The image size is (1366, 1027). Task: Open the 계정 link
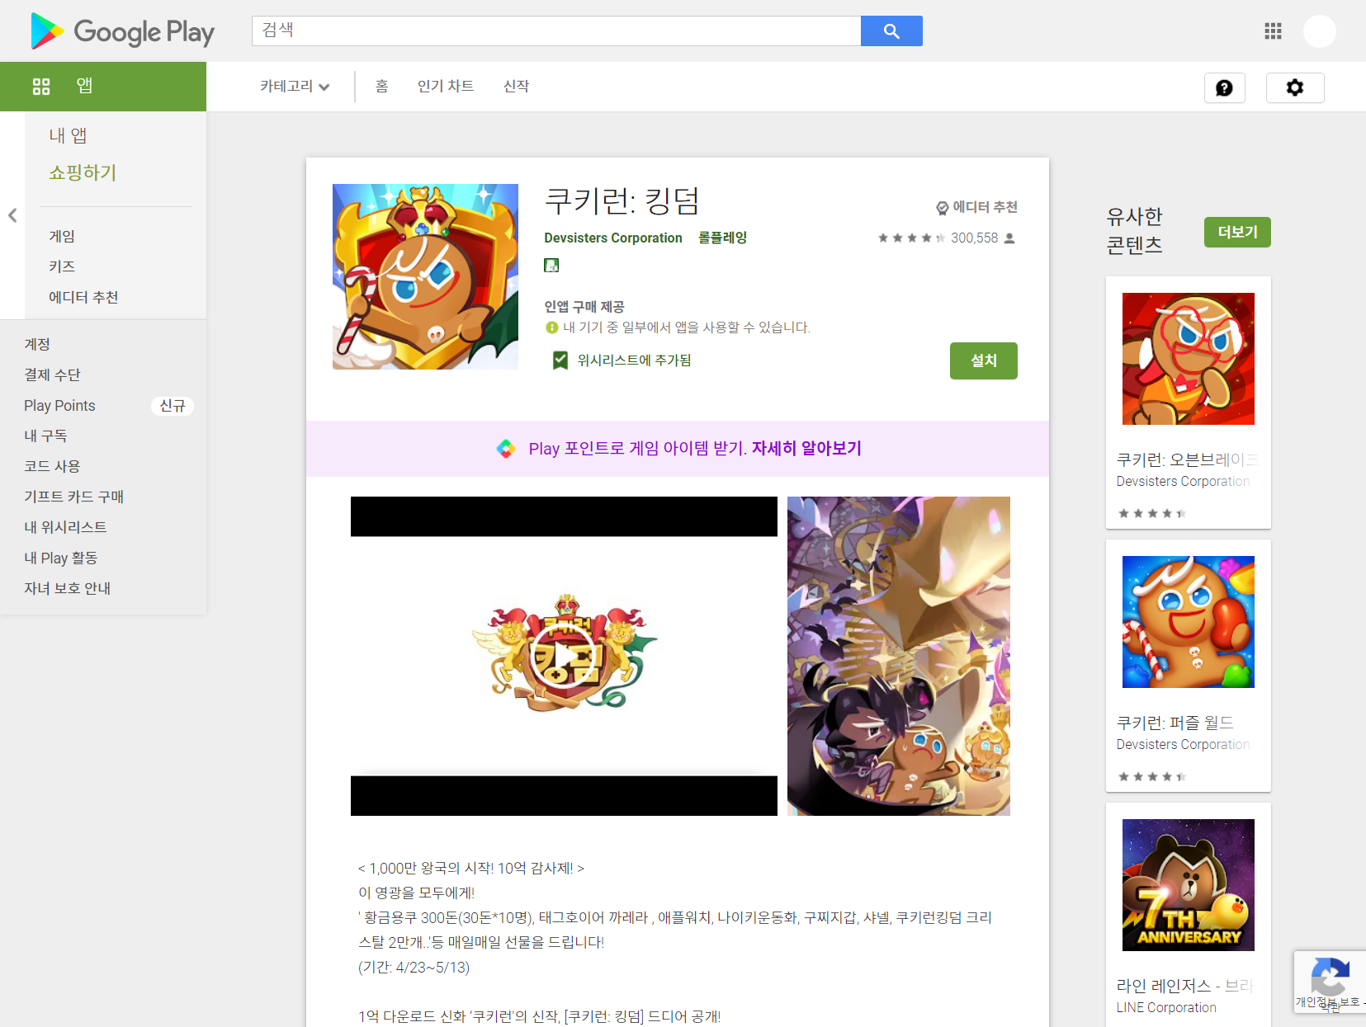coord(37,345)
